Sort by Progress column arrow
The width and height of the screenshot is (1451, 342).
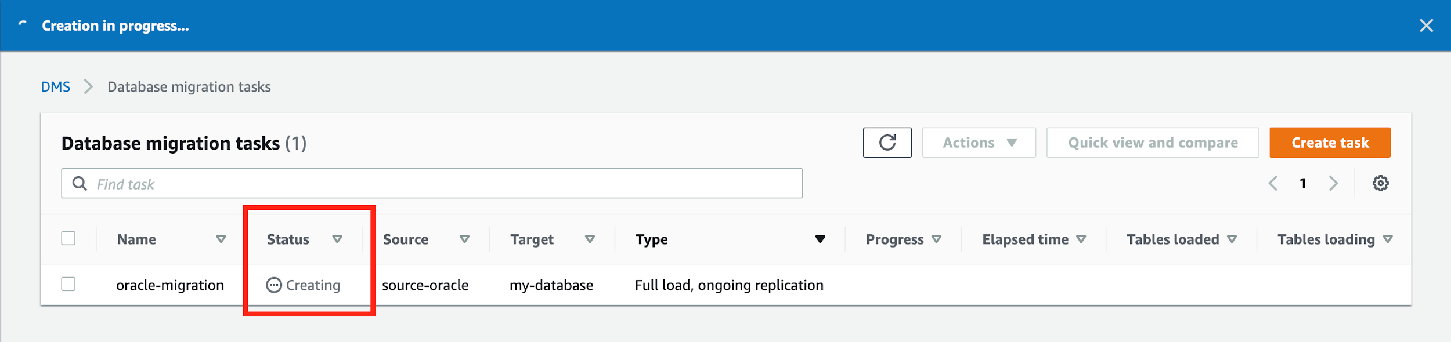(936, 239)
